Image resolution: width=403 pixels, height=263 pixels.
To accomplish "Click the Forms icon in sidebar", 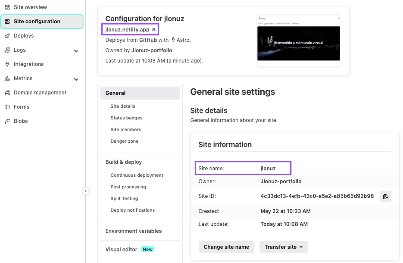I will [x=7, y=107].
